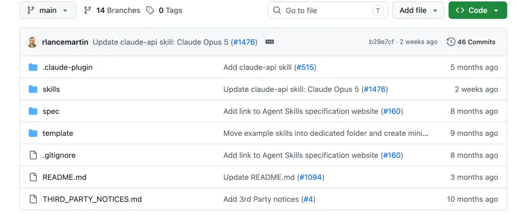Expand commit message ellipsis button
Image resolution: width=517 pixels, height=216 pixels.
tap(270, 42)
